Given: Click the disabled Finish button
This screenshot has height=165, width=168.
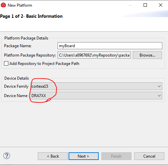Looking at the screenshot, I should (116, 156).
